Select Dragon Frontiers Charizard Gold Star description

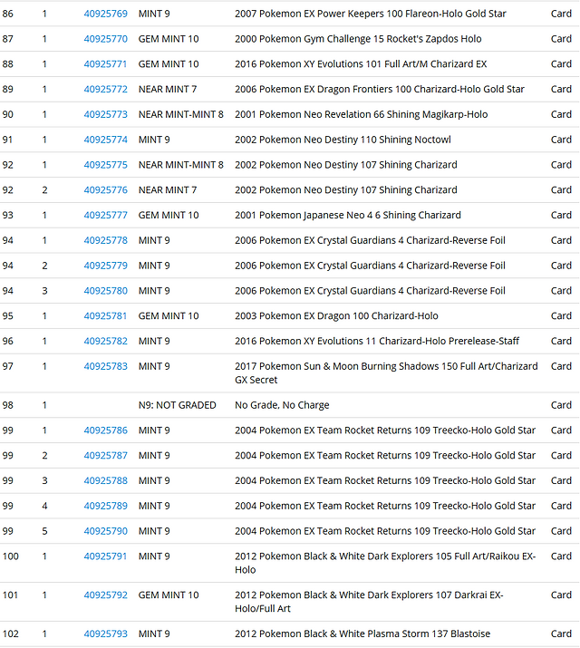[380, 89]
